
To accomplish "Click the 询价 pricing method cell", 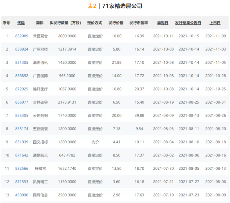I will click(95, 142).
